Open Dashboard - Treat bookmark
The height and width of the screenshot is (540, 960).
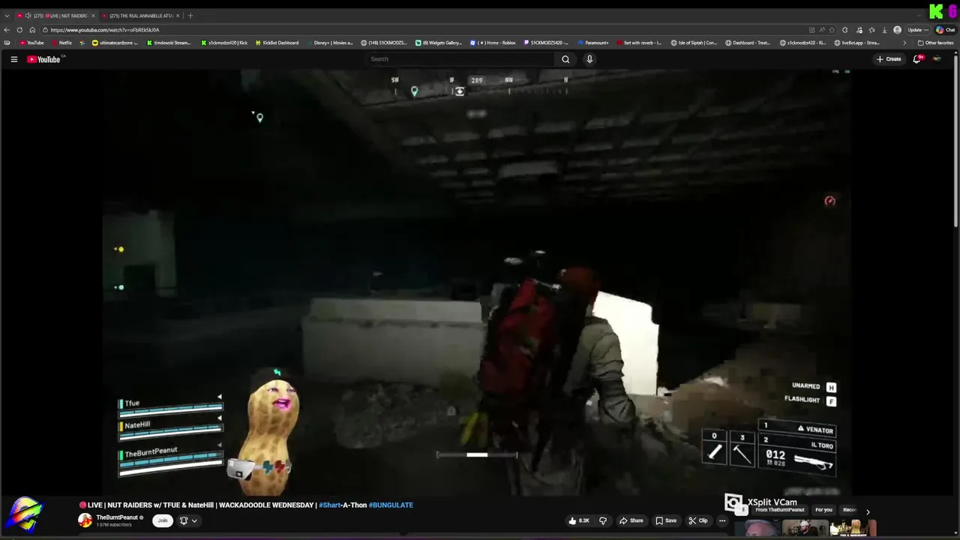tap(748, 43)
